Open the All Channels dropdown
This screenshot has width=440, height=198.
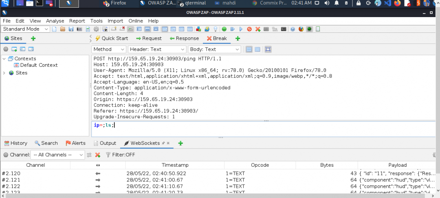(57, 155)
